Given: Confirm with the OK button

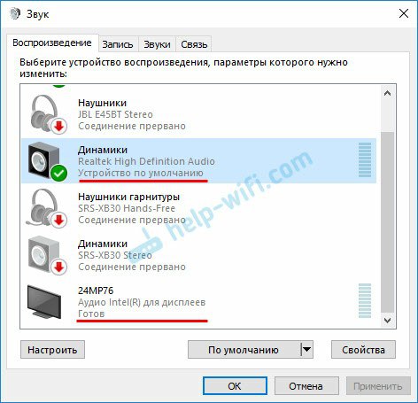Looking at the screenshot, I should point(235,386).
